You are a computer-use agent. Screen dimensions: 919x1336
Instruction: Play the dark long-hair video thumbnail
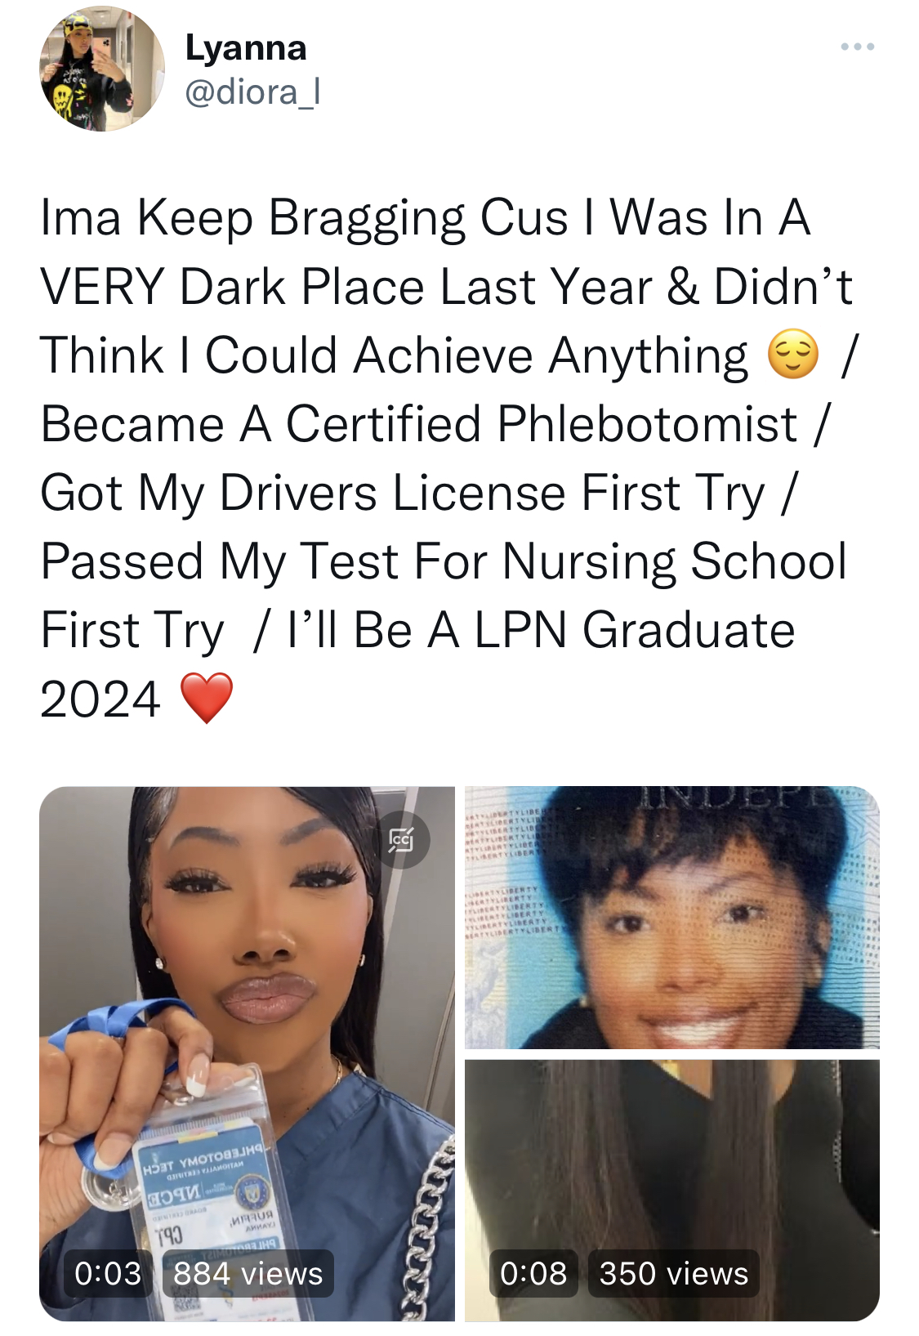(672, 1190)
